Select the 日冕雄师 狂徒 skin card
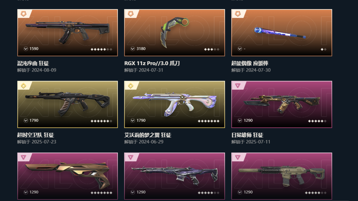Image resolution: width=358 pixels, height=201 pixels. pyautogui.click(x=281, y=104)
